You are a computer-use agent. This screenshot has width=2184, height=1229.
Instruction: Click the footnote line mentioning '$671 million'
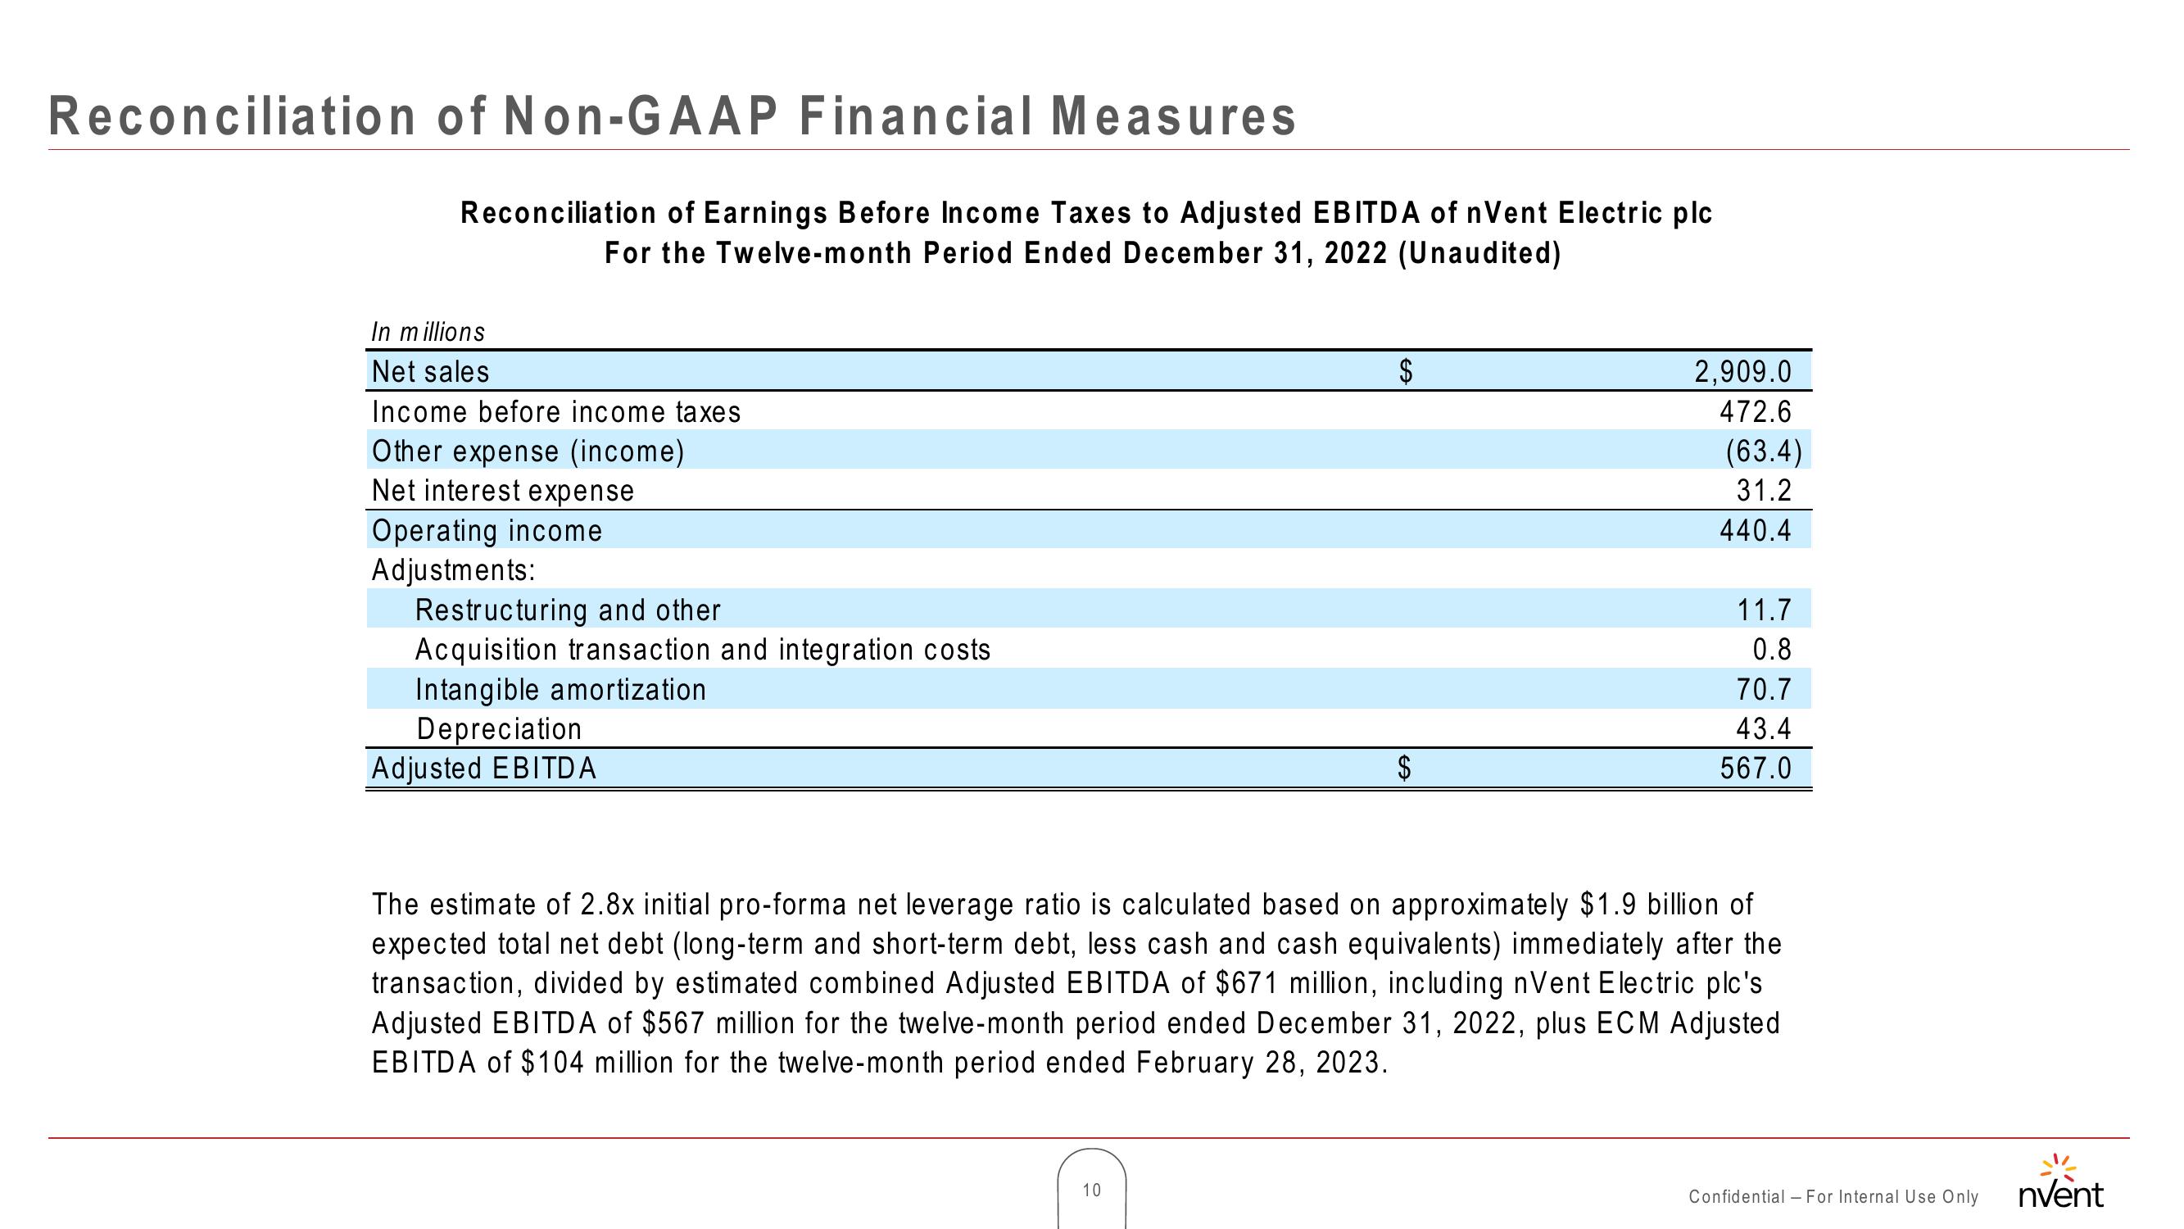click(1067, 984)
